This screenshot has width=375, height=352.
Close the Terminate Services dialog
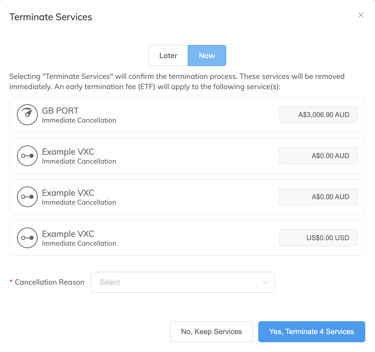(361, 15)
